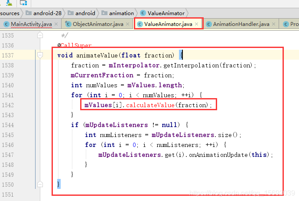The image size is (299, 201).
Task: Click the mCurrentFraction field name
Action: pos(102,75)
